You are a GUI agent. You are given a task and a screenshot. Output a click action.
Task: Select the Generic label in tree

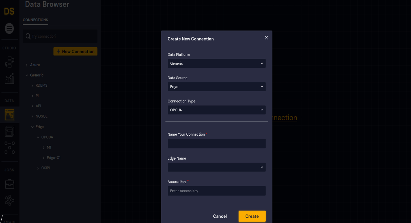pyautogui.click(x=37, y=75)
